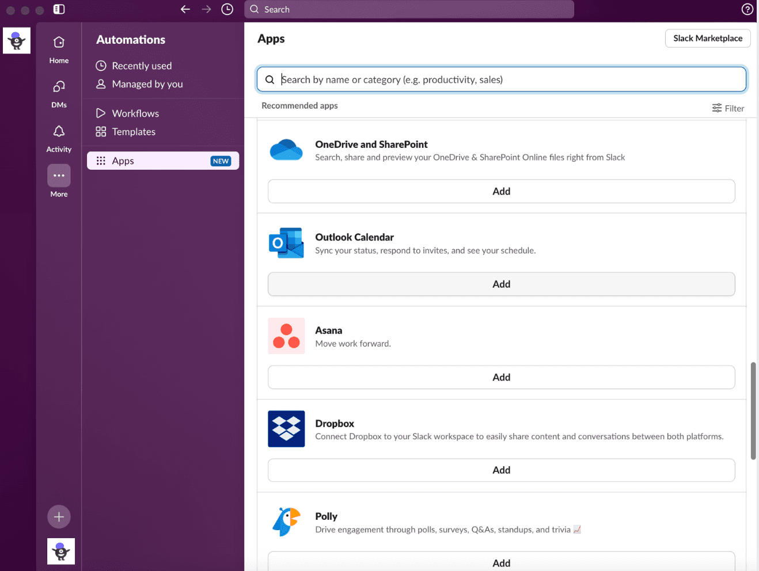The image size is (759, 571).
Task: Open Activity bell in the sidebar
Action: tap(59, 139)
